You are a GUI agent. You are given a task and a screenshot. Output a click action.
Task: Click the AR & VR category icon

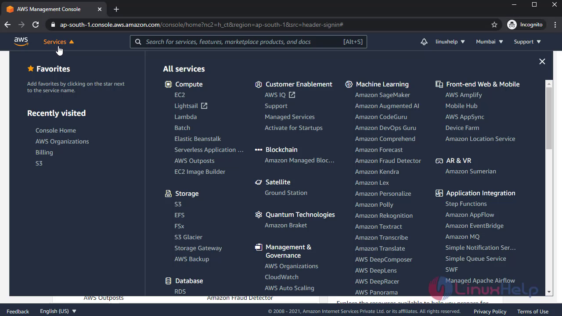(439, 161)
